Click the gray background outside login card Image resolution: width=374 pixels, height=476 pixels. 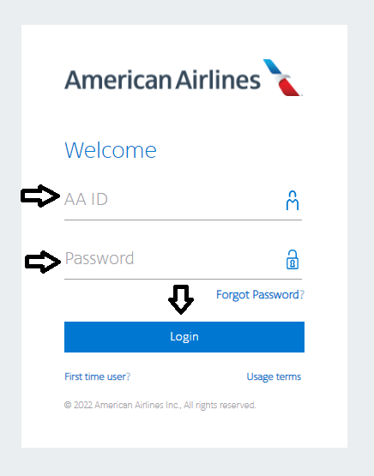pyautogui.click(x=360, y=237)
